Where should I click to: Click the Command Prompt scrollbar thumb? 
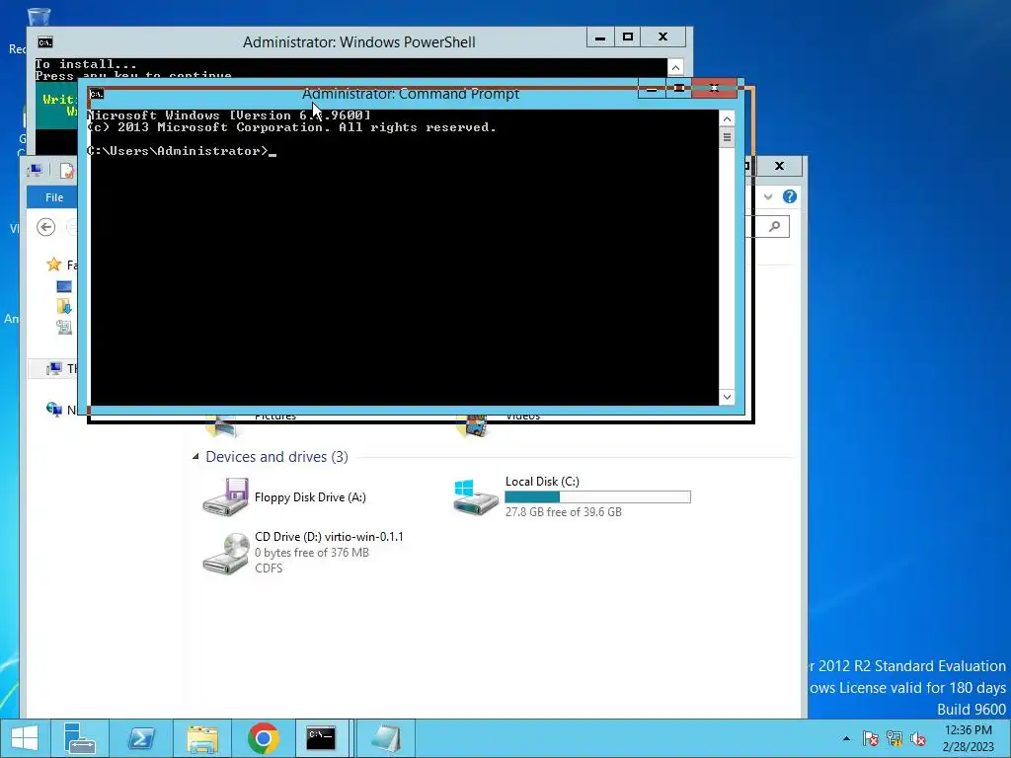pos(727,137)
